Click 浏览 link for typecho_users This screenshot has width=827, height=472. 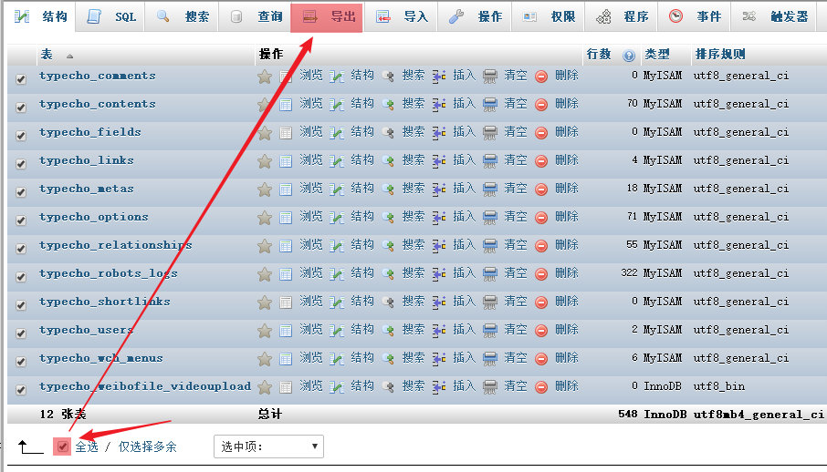point(310,330)
